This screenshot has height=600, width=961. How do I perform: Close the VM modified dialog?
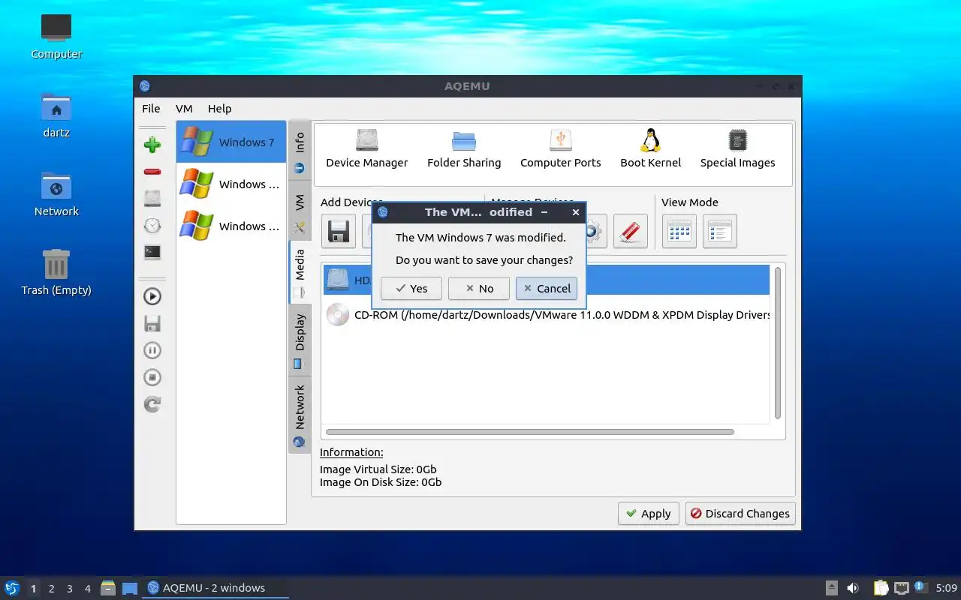click(x=576, y=212)
